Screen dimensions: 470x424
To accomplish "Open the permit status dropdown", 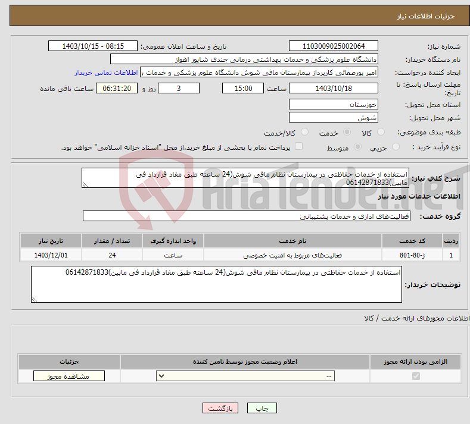I will click(x=245, y=376).
